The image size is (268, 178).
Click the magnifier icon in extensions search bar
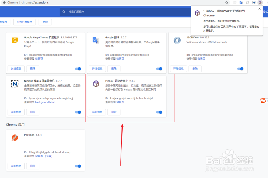click(64, 12)
